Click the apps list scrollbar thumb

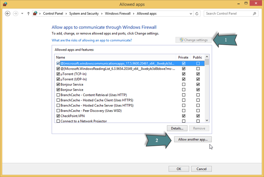(x=207, y=62)
